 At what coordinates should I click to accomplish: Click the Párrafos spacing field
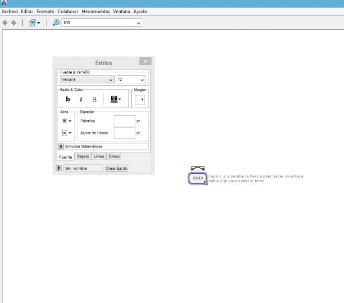[x=124, y=121]
